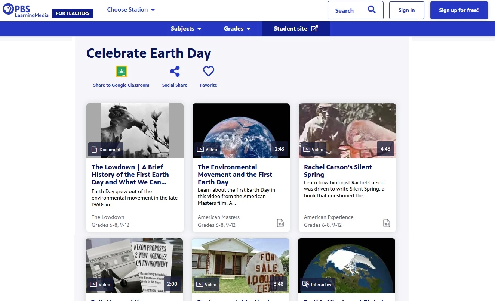Click the Earth from space video thumbnail
Viewport: 495px width, 301px height.
241,131
